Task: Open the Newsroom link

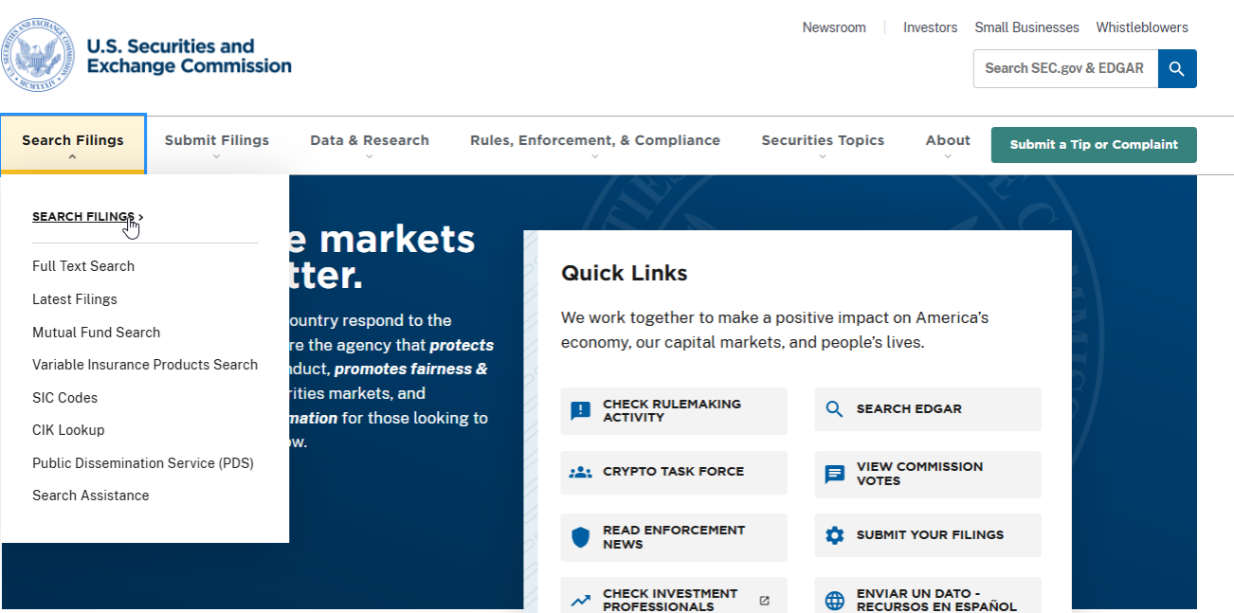Action: pos(834,27)
